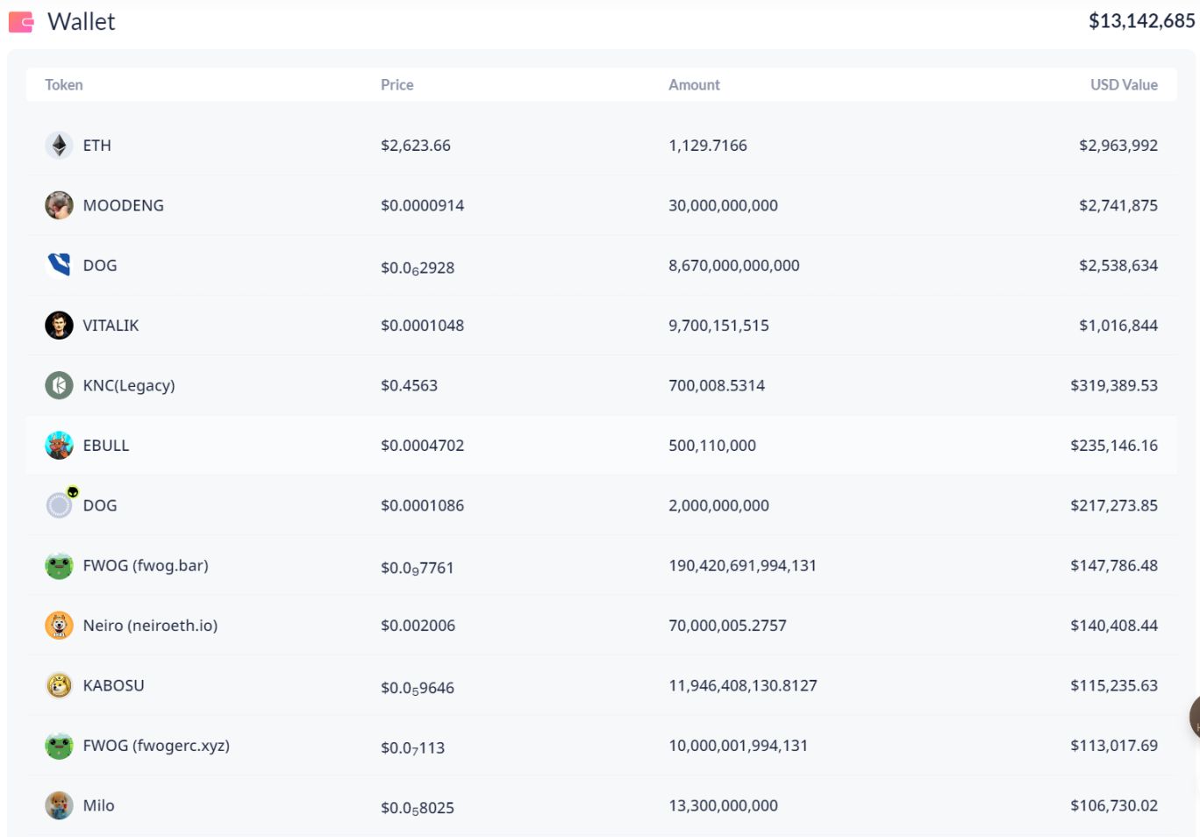Click the EBULL token icon
Screen dimensions: 1200x837
59,446
